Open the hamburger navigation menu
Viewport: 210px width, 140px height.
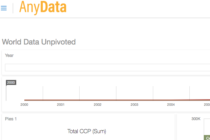pos(4,8)
